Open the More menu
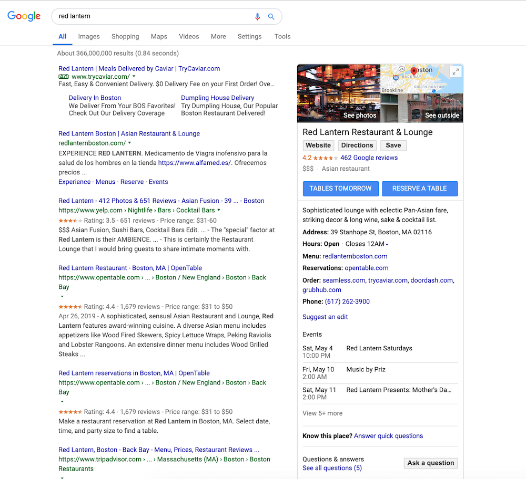Viewport: 526px width, 479px height. [x=218, y=37]
